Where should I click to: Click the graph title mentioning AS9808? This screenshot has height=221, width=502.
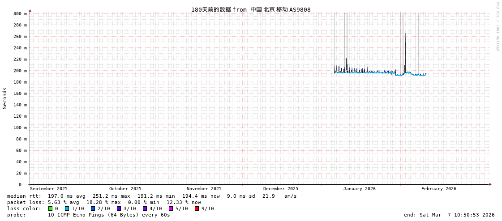point(251,9)
